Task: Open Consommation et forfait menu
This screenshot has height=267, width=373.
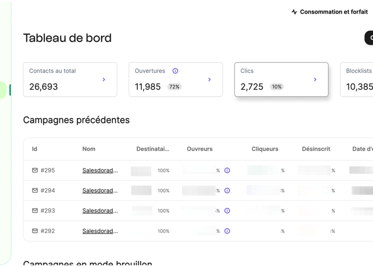Action: point(334,12)
